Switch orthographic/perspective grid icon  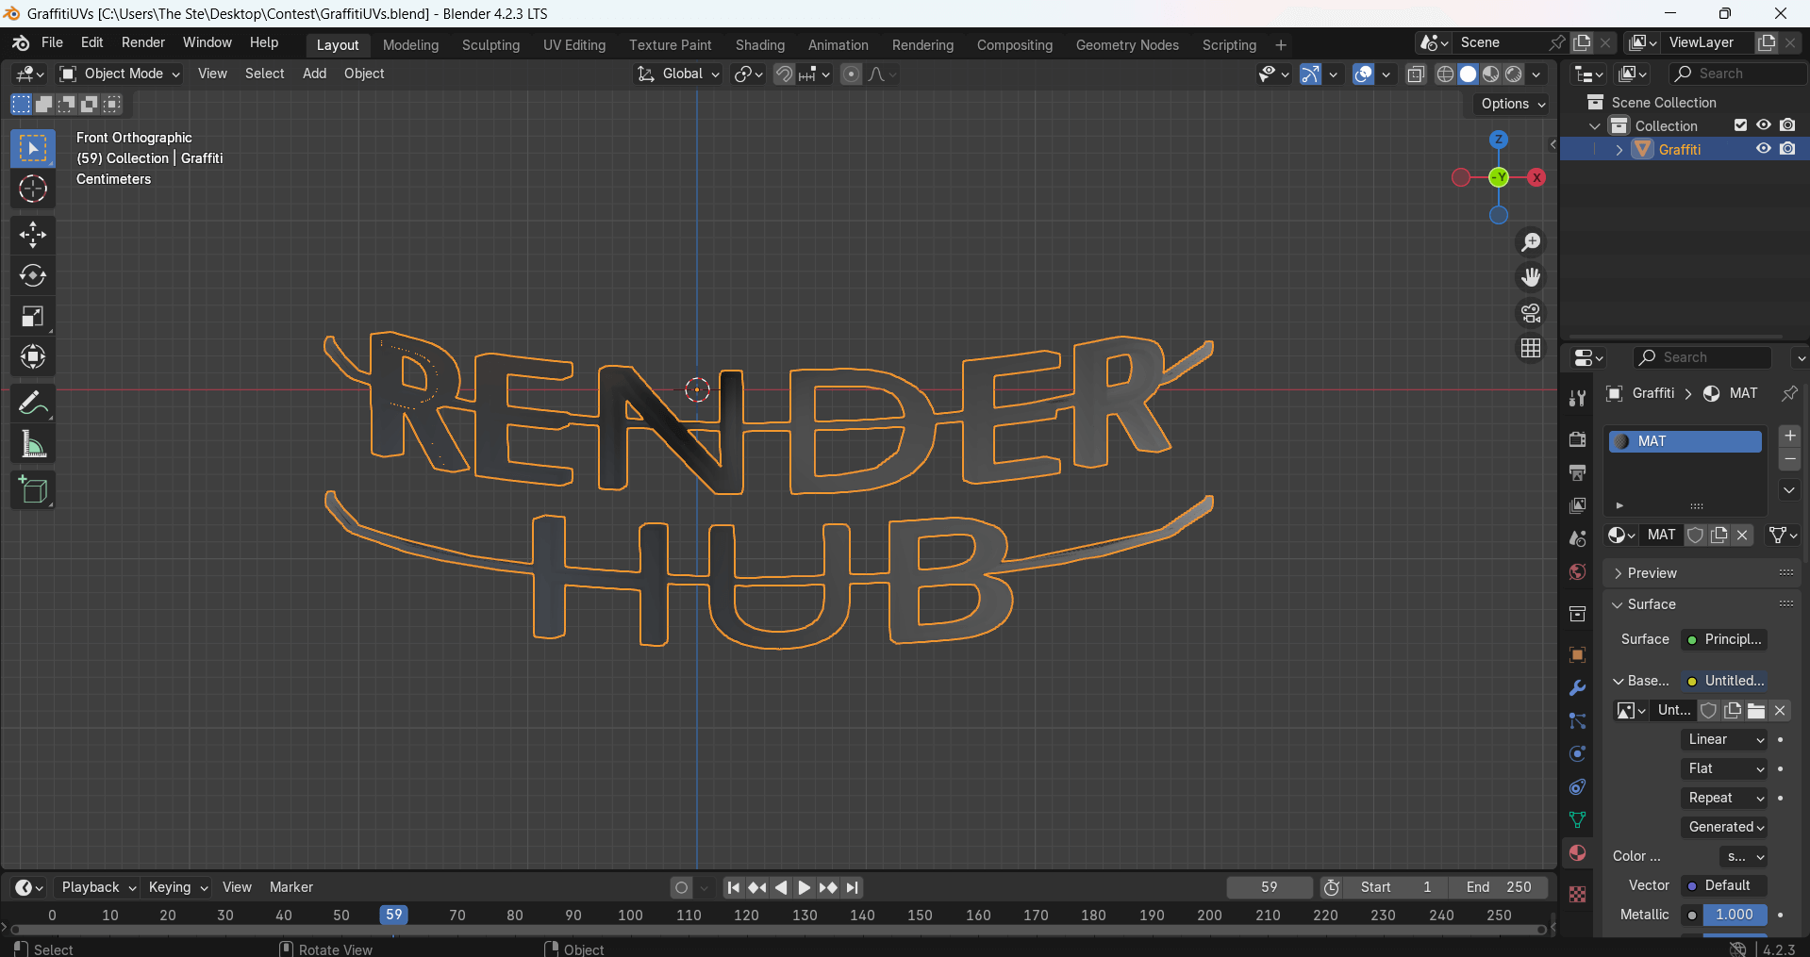[x=1531, y=348]
